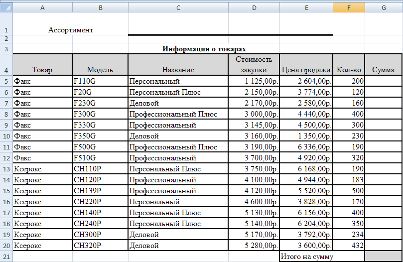The height and width of the screenshot is (262, 403).
Task: Click the CH139P model cell
Action: (100, 190)
